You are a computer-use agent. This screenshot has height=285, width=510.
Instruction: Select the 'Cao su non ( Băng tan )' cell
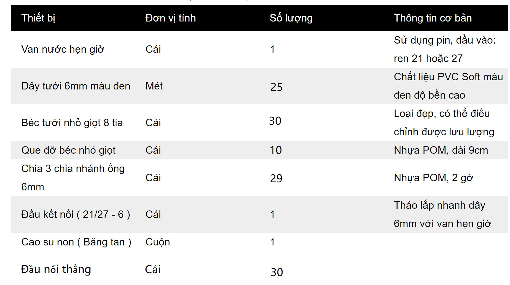click(x=76, y=242)
